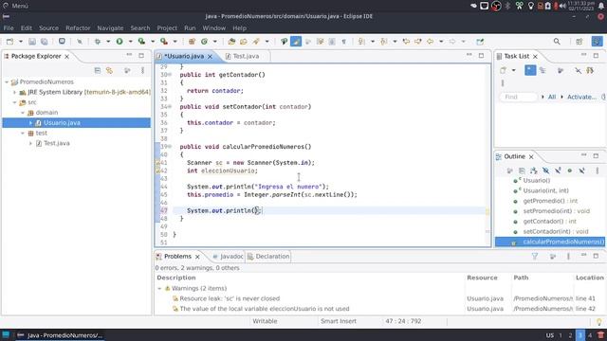
Task: Click the Activate... link in Task List
Action: tap(581, 97)
